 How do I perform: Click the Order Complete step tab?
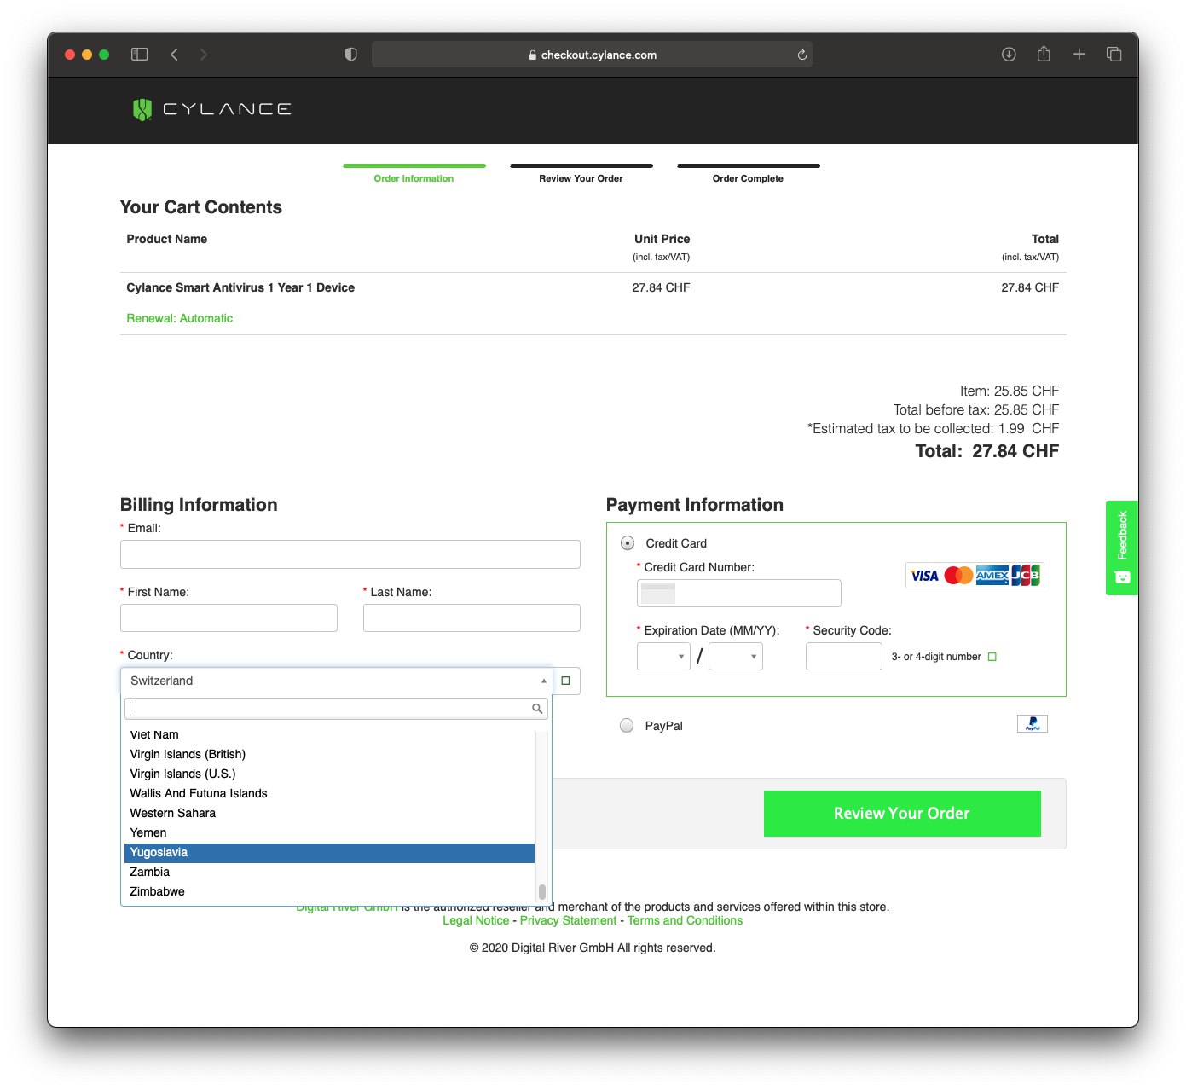[x=748, y=174]
